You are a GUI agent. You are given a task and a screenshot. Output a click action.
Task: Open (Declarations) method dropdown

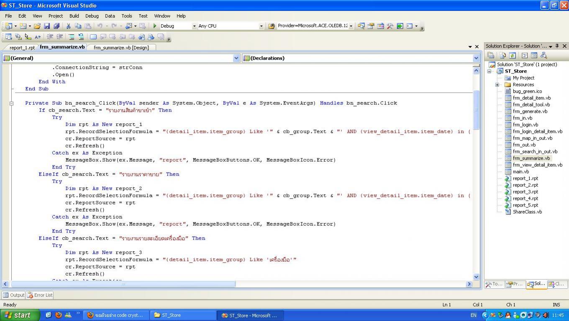coord(476,58)
